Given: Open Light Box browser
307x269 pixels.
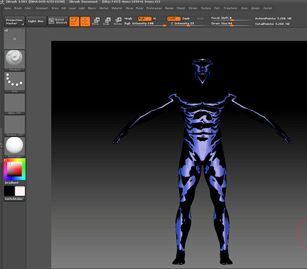Looking at the screenshot, I should tap(36, 21).
